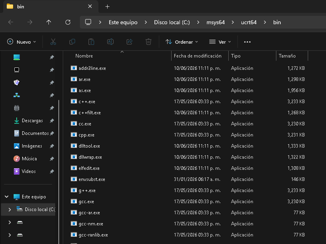
Task: Click the Cut scissors icon in toolbar
Action: (53, 42)
